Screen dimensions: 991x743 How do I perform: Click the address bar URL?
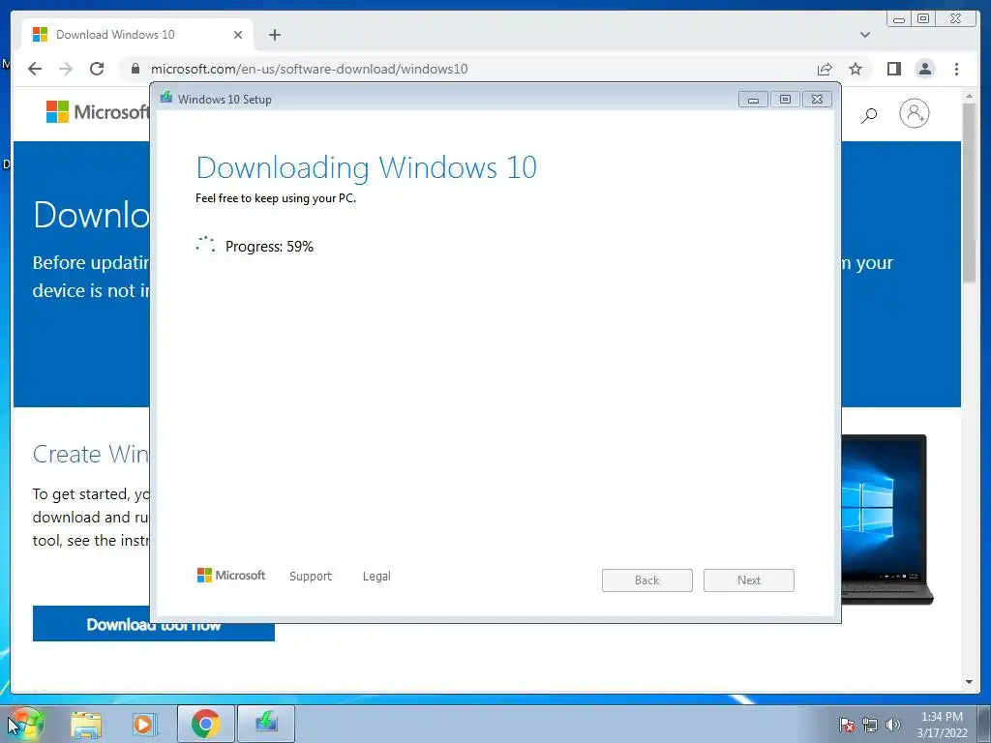[309, 69]
